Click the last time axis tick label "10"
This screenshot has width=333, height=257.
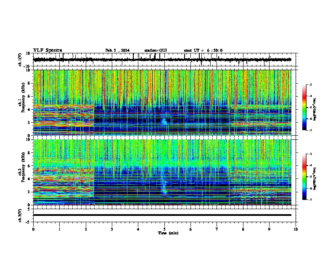coord(296,229)
